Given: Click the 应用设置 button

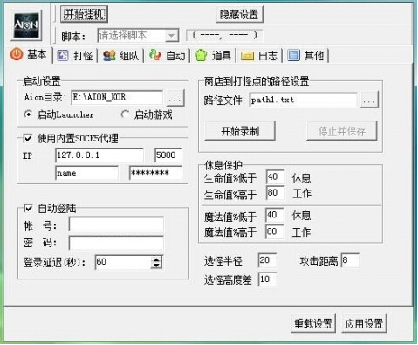Looking at the screenshot, I should pos(364,323).
